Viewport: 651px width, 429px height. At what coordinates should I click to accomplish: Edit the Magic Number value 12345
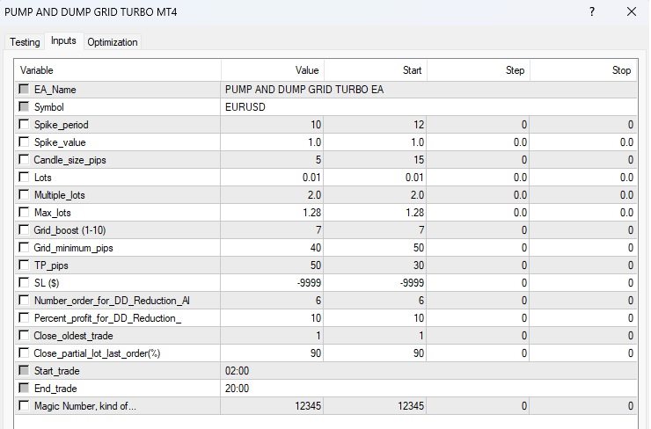[272, 406]
